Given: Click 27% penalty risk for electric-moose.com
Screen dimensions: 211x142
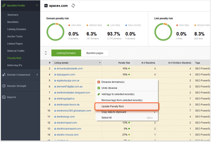Looking at the screenshot, I should (x=125, y=135).
